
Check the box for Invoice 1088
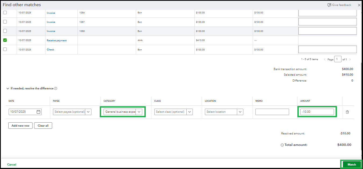tap(5, 31)
